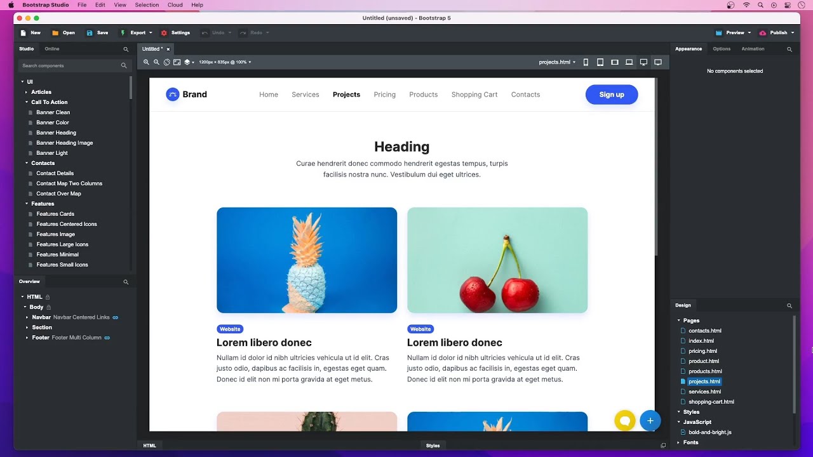Open the HTML panel at bottom
Viewport: 813px width, 457px height.
(149, 446)
